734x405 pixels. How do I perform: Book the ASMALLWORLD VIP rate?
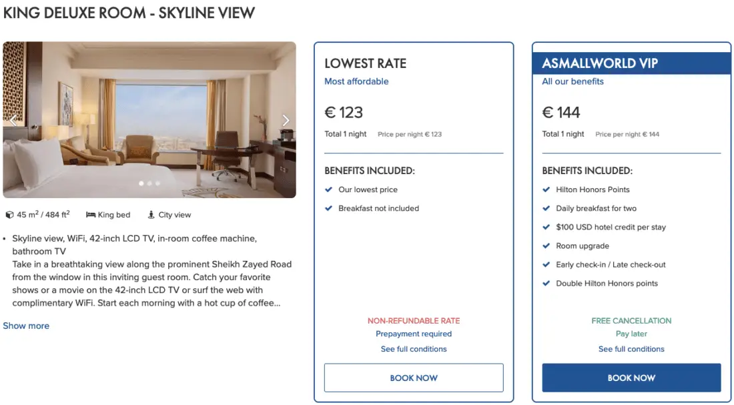point(631,378)
